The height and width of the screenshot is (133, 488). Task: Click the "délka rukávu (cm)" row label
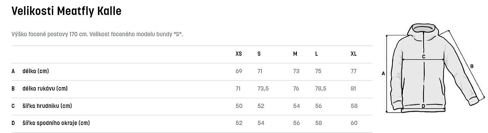click(45, 89)
